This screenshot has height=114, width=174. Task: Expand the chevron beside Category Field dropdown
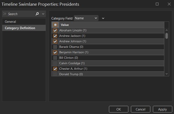point(103,18)
